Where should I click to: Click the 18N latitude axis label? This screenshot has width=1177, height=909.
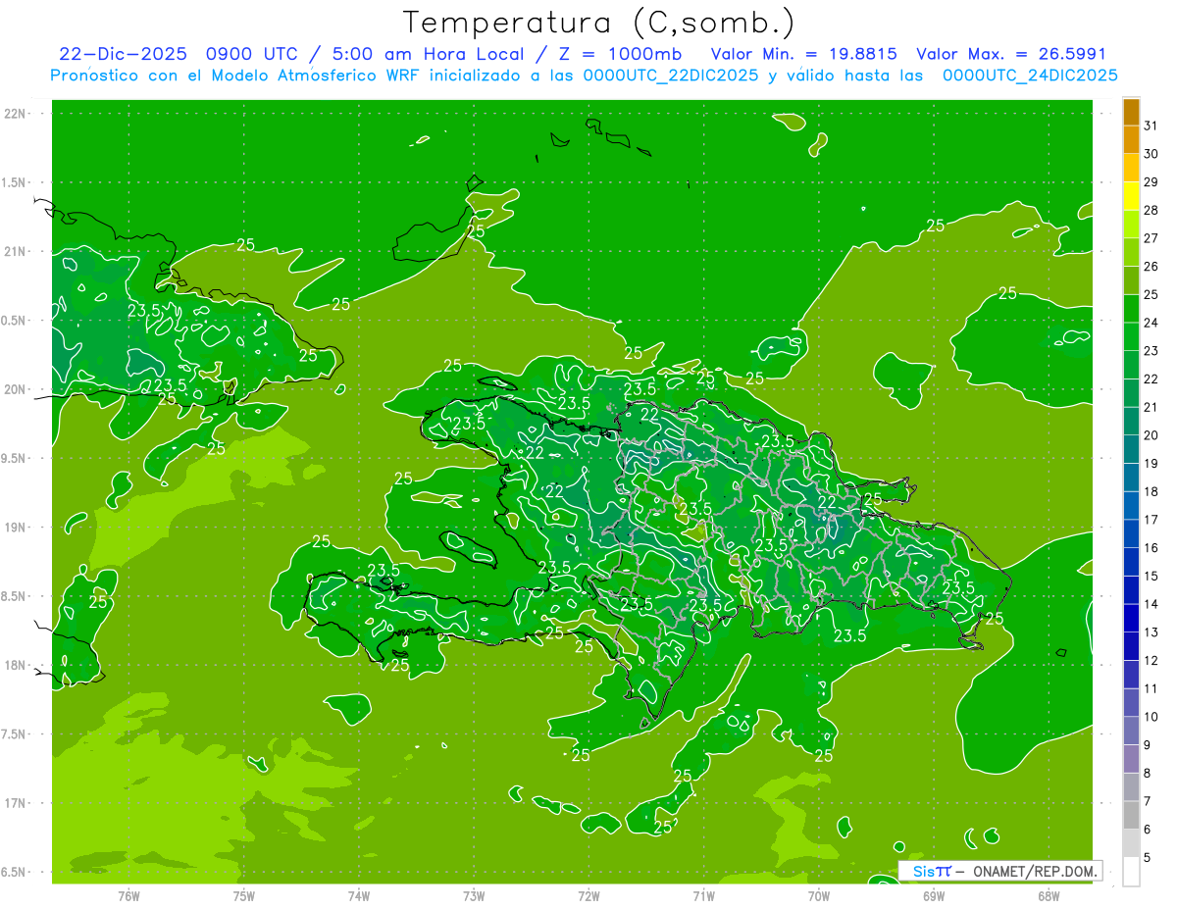16,665
